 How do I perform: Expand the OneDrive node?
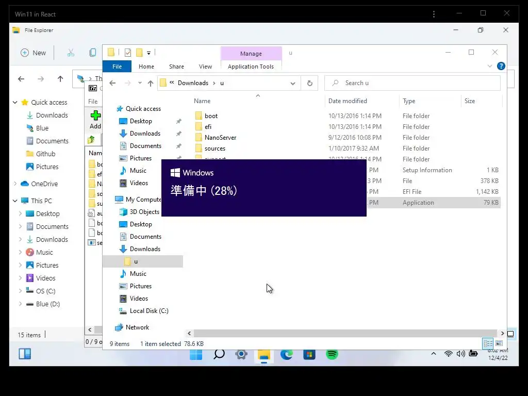click(15, 184)
